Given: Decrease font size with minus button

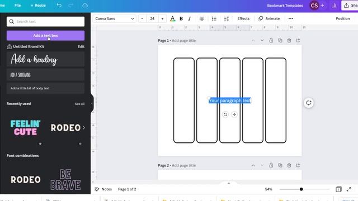Looking at the screenshot, I should (x=142, y=18).
